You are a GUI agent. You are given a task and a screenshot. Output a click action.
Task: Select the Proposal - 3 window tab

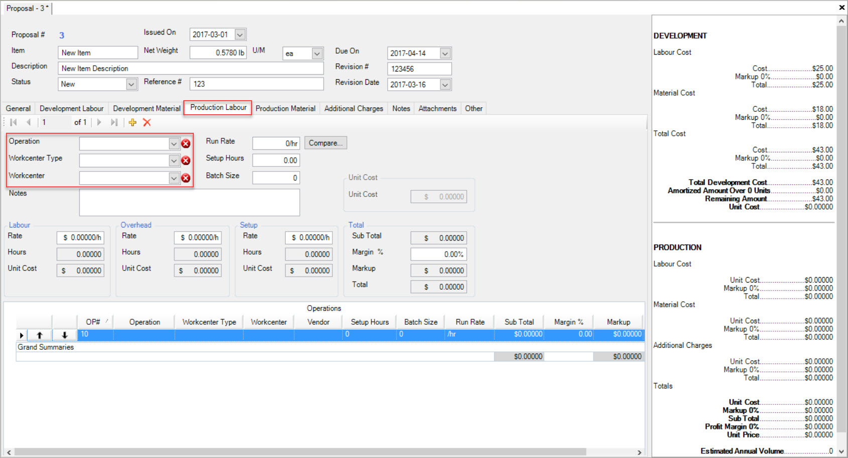(27, 8)
